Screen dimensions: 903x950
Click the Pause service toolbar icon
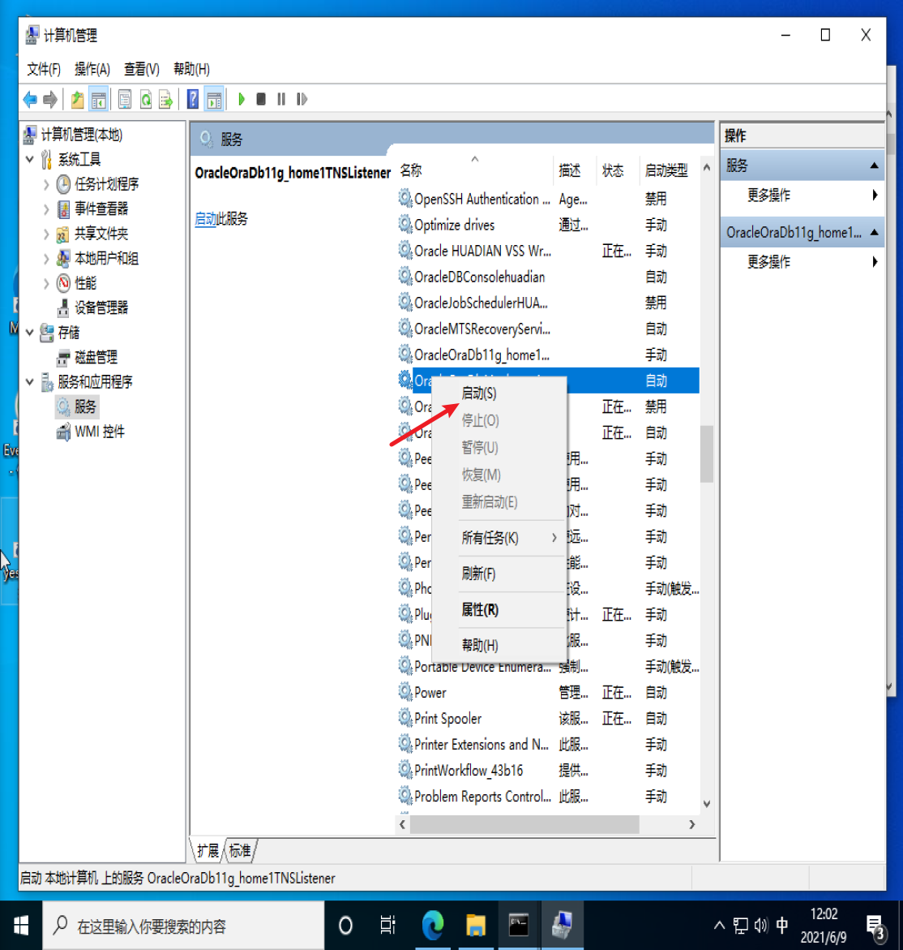281,99
